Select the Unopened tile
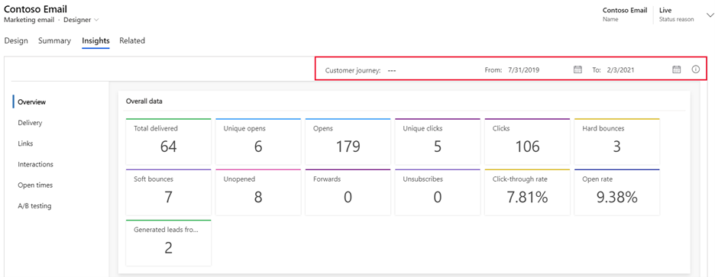The height and width of the screenshot is (277, 715). 258,192
